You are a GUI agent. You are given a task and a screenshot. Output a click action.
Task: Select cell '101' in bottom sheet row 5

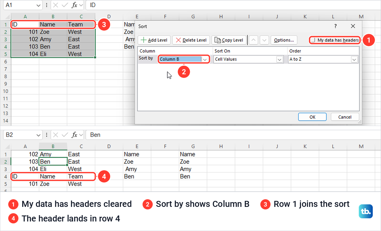[25, 184]
